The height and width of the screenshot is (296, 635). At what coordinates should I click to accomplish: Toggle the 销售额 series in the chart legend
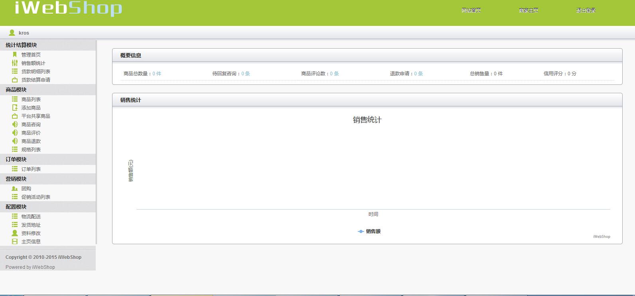click(369, 231)
